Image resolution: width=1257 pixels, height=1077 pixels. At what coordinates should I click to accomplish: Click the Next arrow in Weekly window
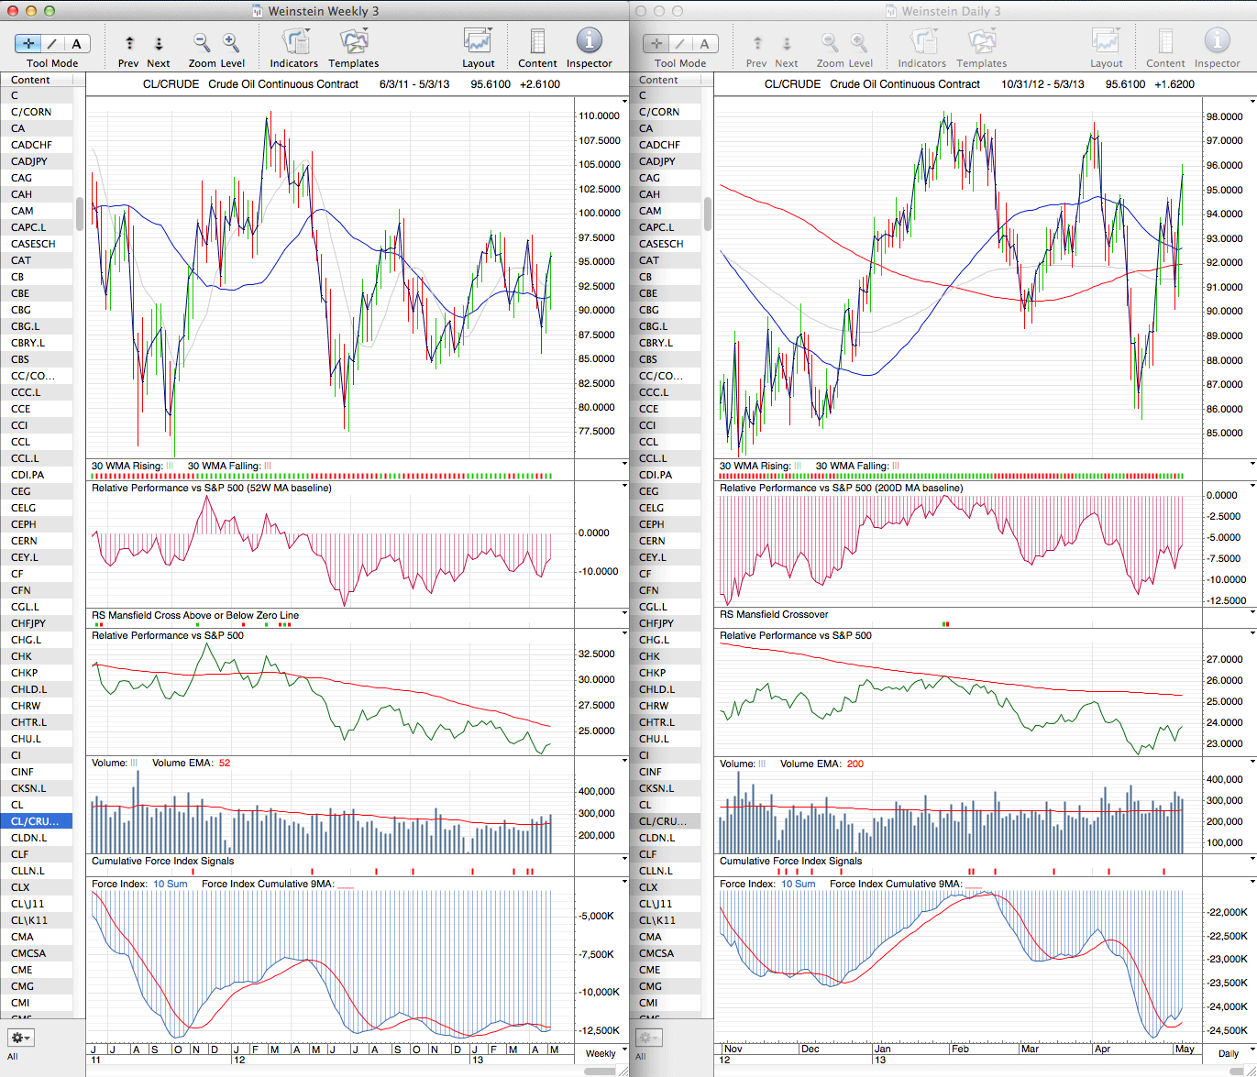(x=159, y=43)
